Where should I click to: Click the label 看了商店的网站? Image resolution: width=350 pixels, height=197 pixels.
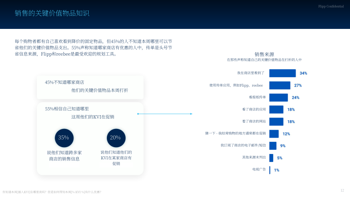(254, 121)
